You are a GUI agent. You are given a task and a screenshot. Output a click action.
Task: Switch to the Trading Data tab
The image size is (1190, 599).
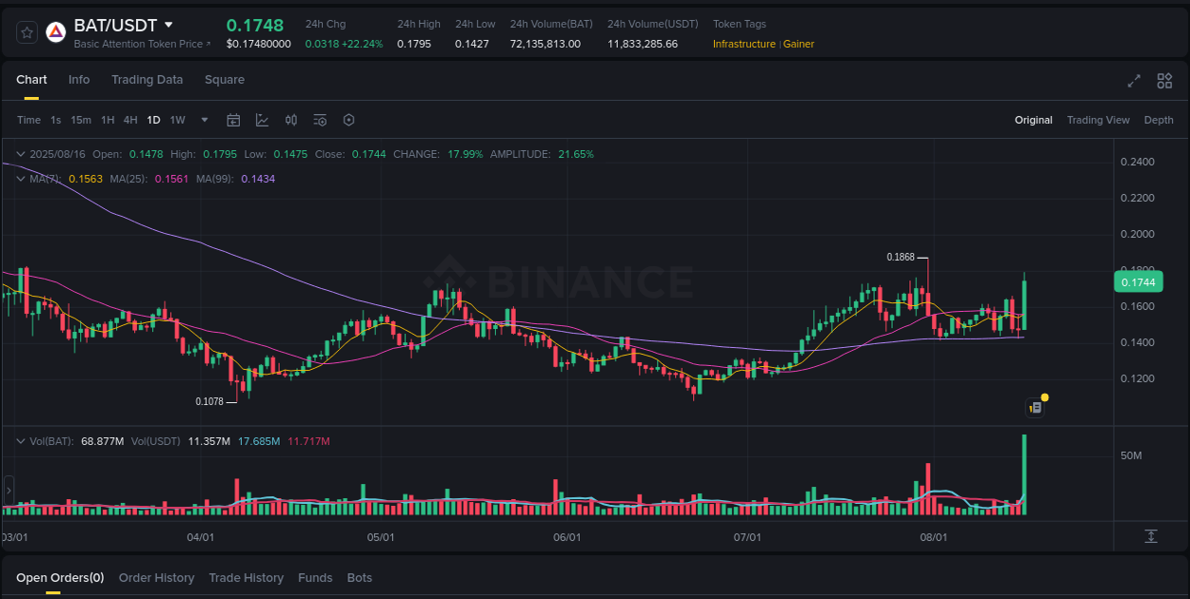coord(147,80)
